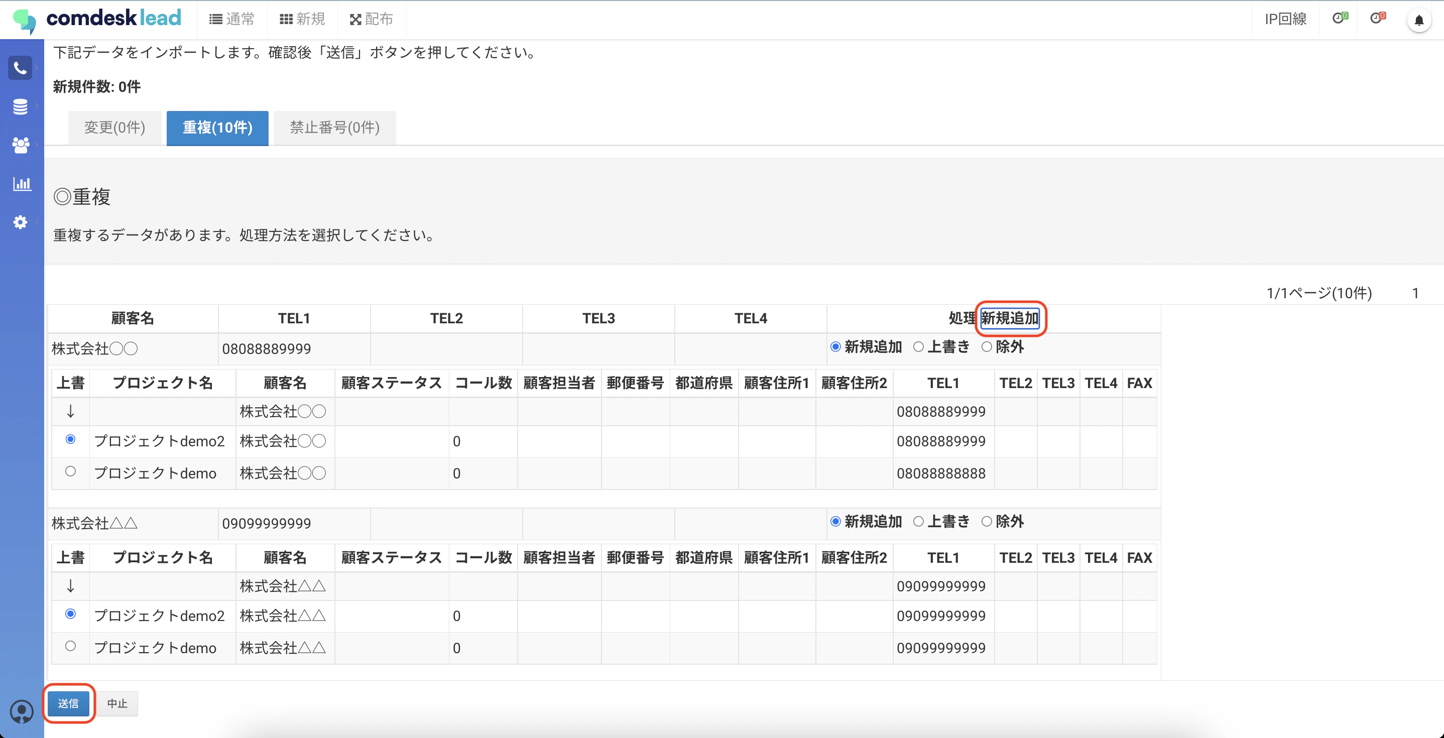Viewport: 1444px width, 738px height.
Task: Select 新規追加 for 株式会社△△ row
Action: tap(836, 522)
